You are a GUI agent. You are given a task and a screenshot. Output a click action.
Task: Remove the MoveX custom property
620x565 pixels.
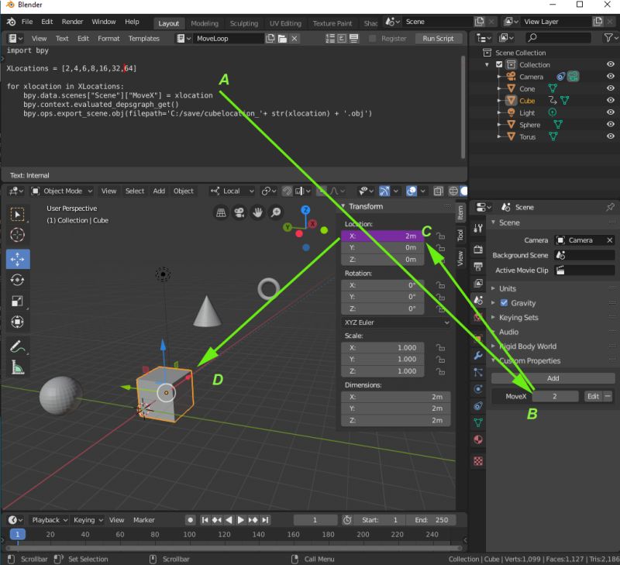pyautogui.click(x=608, y=397)
